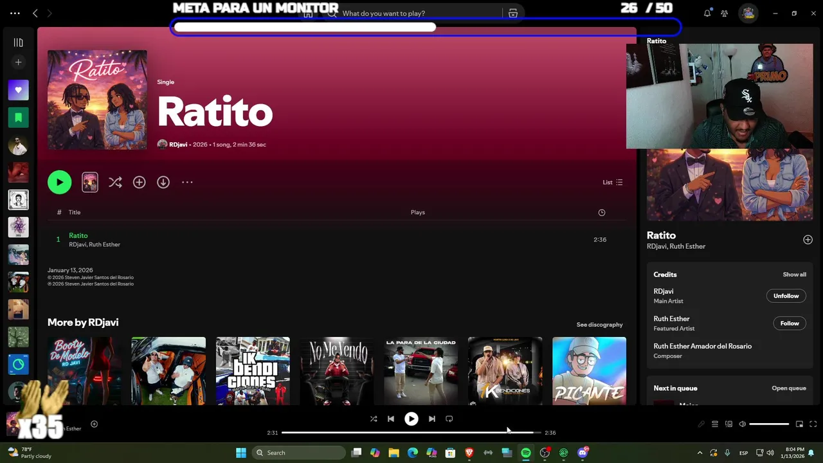The width and height of the screenshot is (823, 463).
Task: Click the browse icon in search bar
Action: (513, 14)
